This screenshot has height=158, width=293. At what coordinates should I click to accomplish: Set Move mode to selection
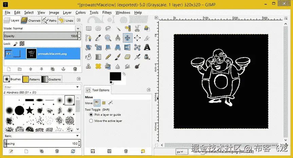[x=104, y=103]
